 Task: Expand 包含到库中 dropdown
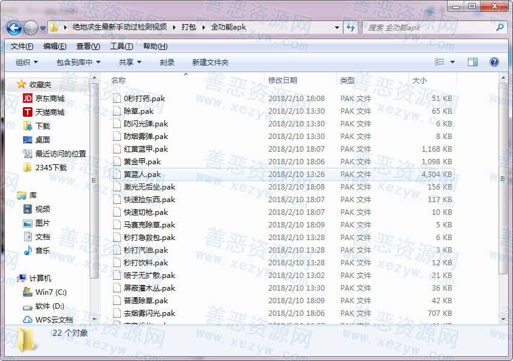point(78,63)
